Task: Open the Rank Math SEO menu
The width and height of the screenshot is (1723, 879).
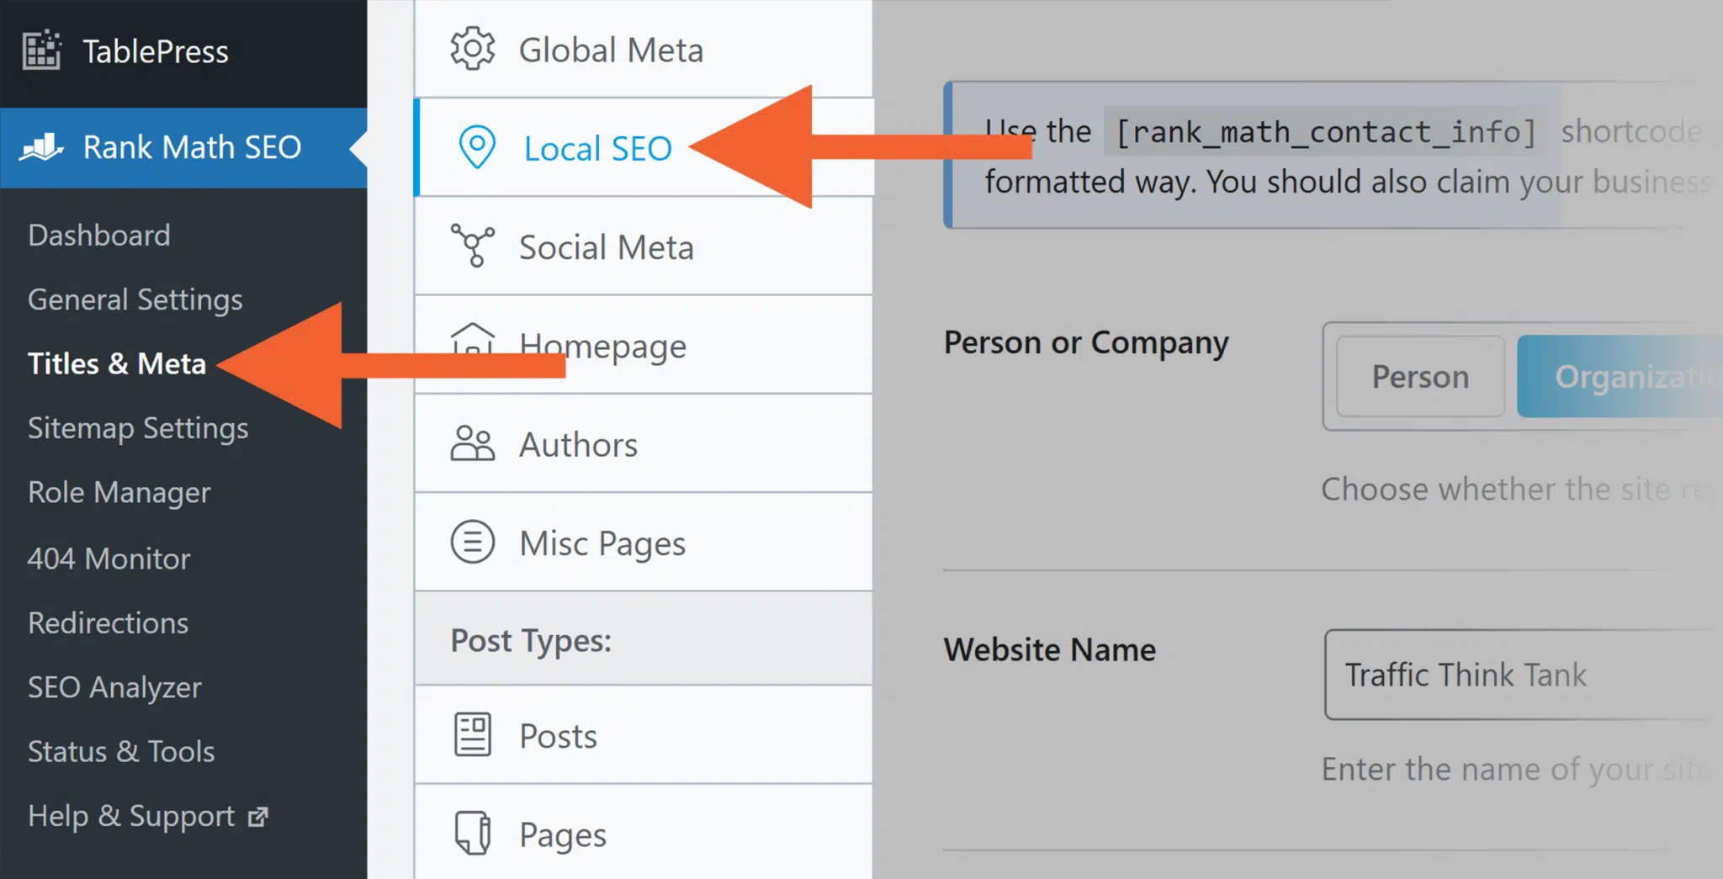Action: [183, 147]
